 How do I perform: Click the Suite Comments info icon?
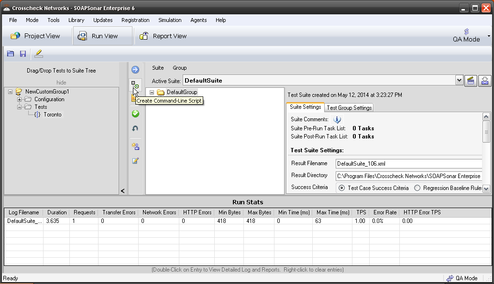(x=337, y=119)
